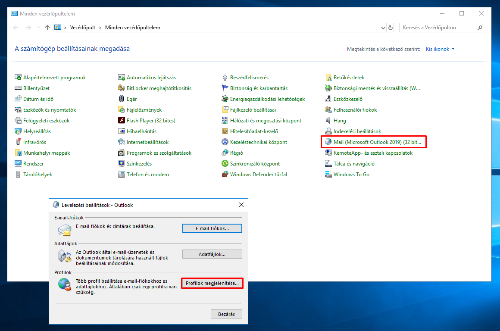Click the BitLocker meghajtótitkosítás icon
Viewport: 500px width, 331px height.
click(122, 88)
